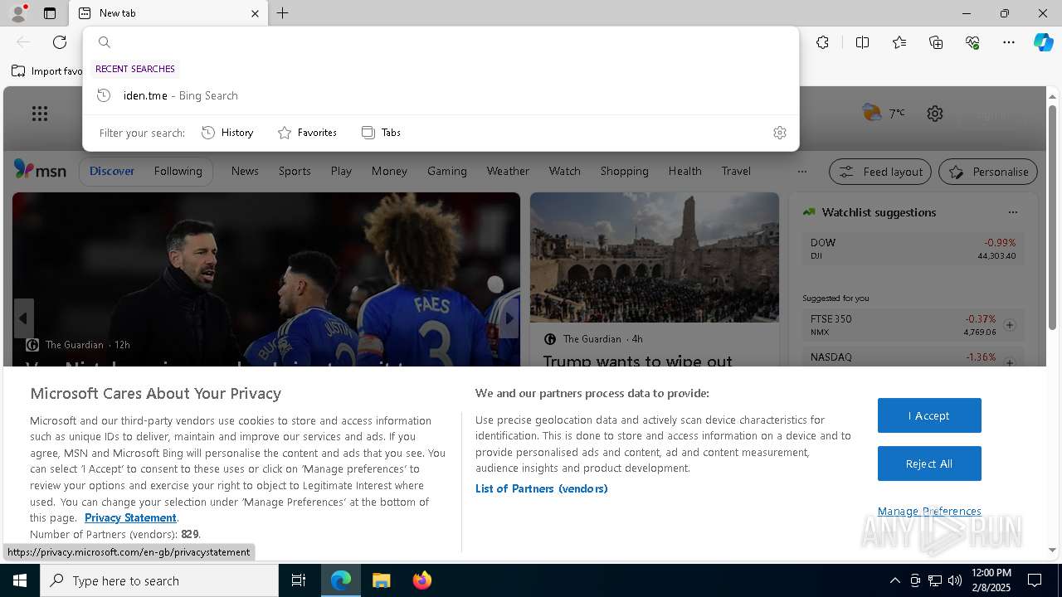
Task: Open the Microsoft apps grid launcher
Action: coord(40,114)
